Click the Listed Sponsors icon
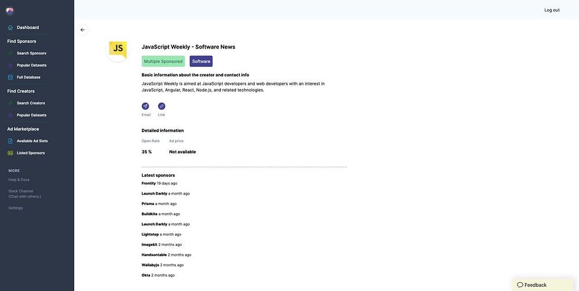579x291 pixels. coord(10,153)
